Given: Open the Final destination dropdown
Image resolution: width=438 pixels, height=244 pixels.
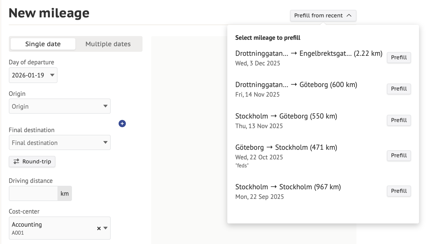Looking at the screenshot, I should [x=60, y=143].
